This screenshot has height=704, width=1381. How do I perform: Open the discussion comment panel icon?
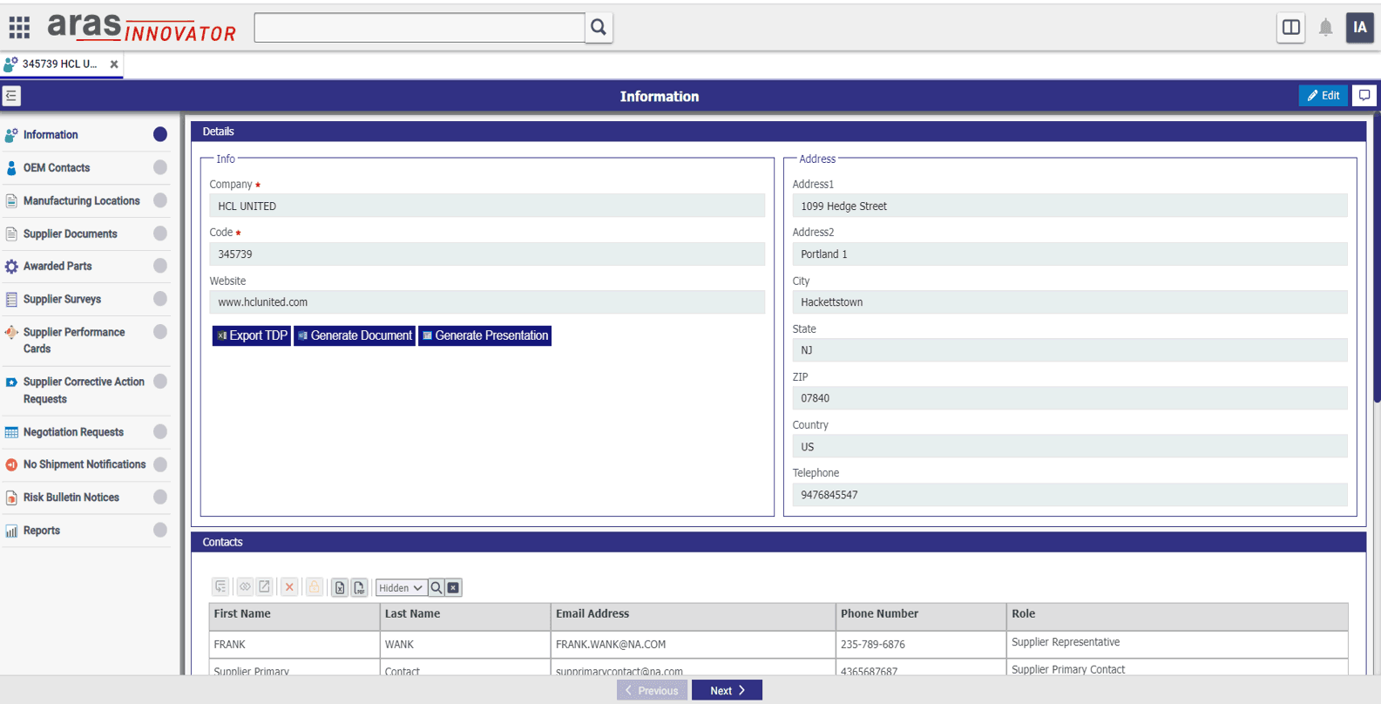point(1364,96)
